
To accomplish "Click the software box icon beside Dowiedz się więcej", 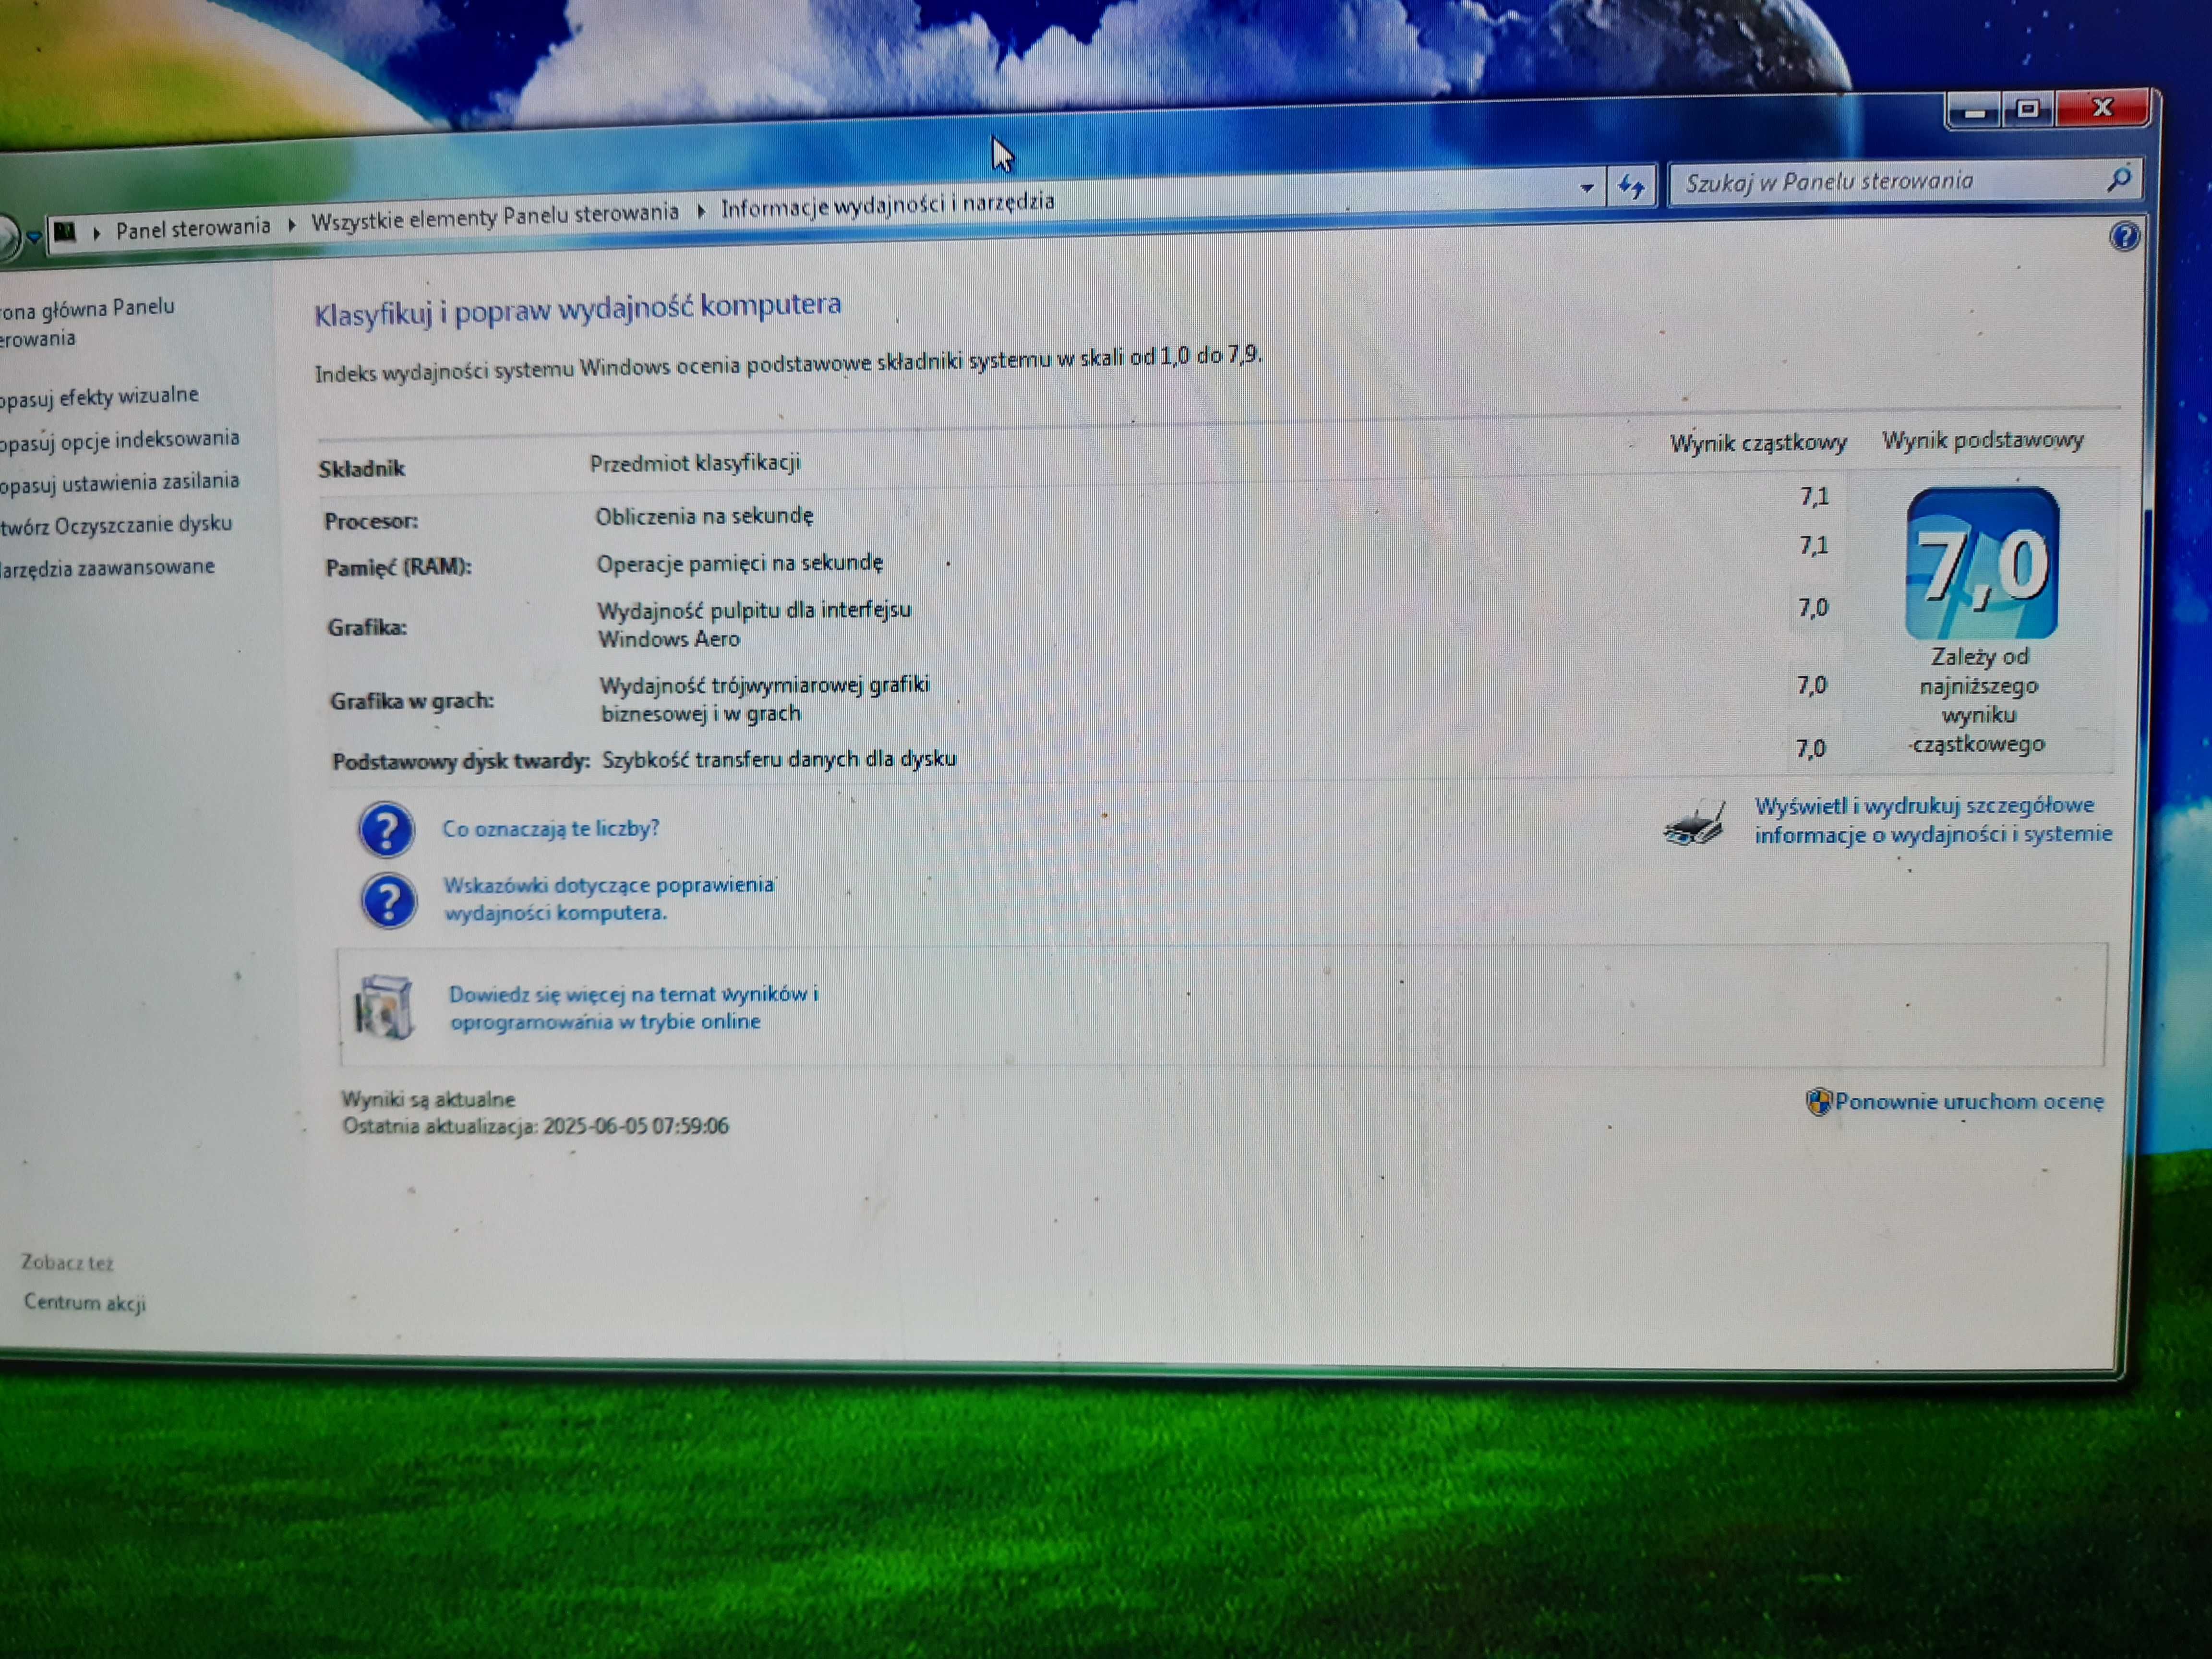I will click(x=384, y=1007).
